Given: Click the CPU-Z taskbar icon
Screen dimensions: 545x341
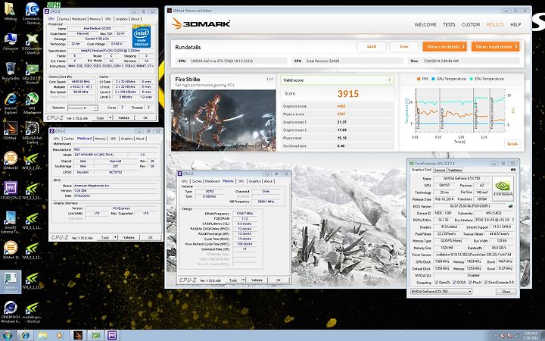Looking at the screenshot, I should coord(112,336).
